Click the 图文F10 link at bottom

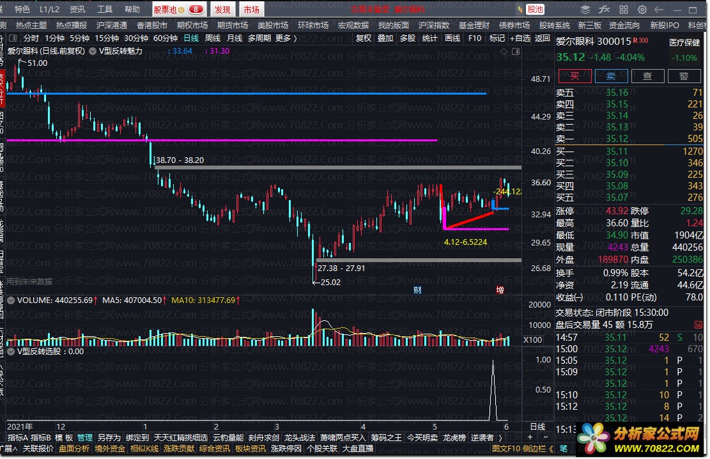pyautogui.click(x=505, y=449)
